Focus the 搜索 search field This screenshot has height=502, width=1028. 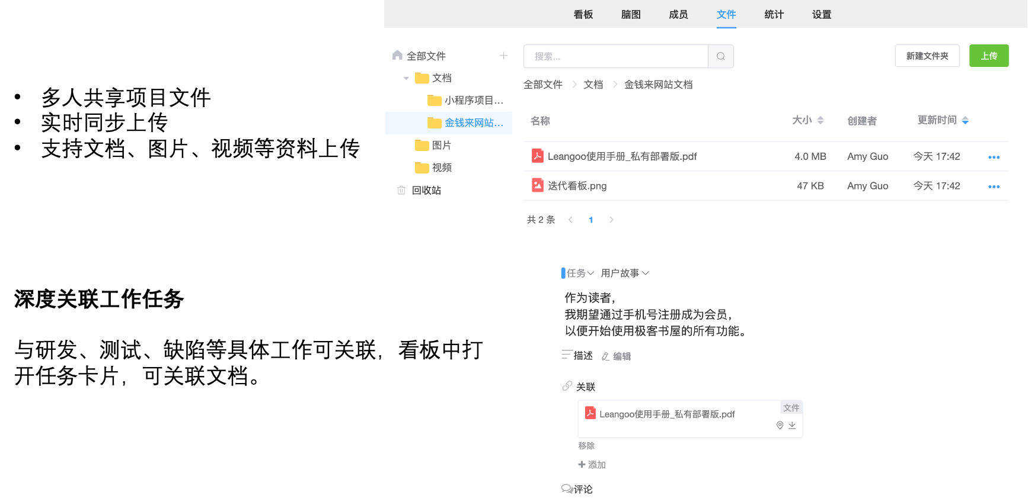[x=615, y=56]
